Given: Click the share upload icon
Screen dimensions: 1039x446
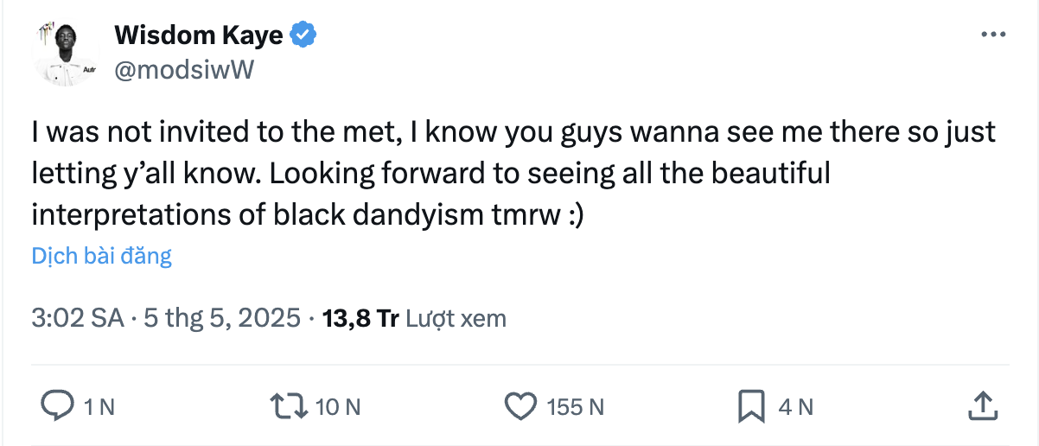Looking at the screenshot, I should click(x=981, y=405).
